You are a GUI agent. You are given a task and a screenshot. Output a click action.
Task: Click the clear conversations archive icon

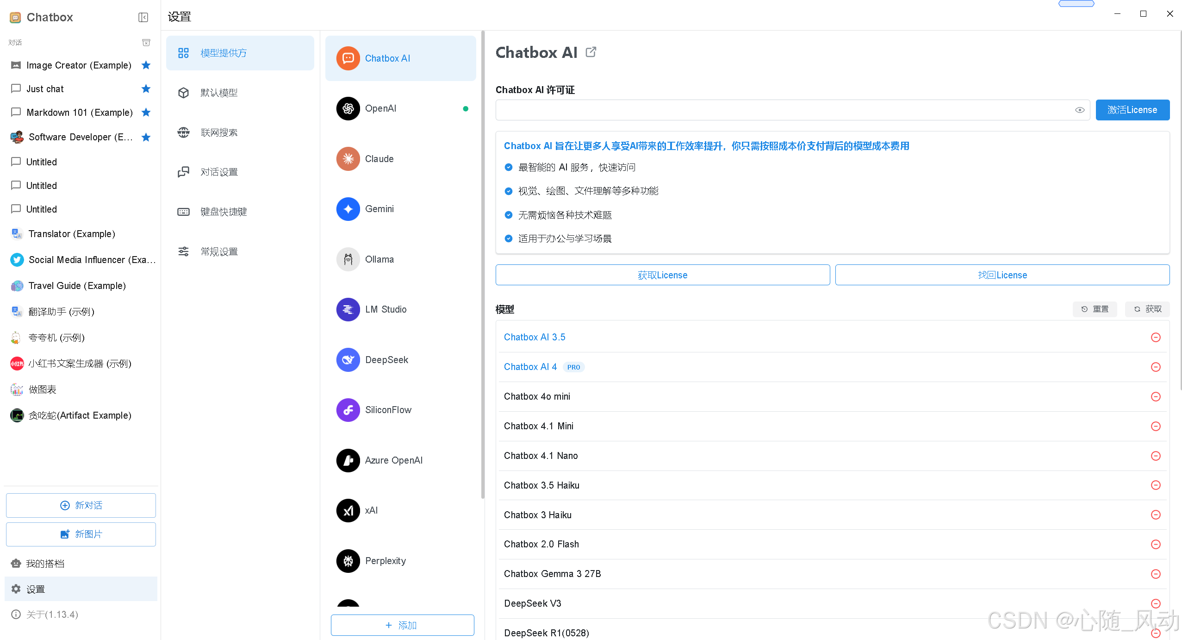tap(146, 43)
